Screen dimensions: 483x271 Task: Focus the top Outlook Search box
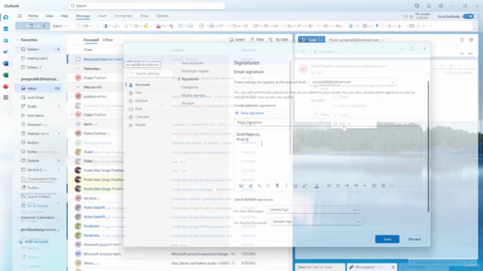point(146,6)
